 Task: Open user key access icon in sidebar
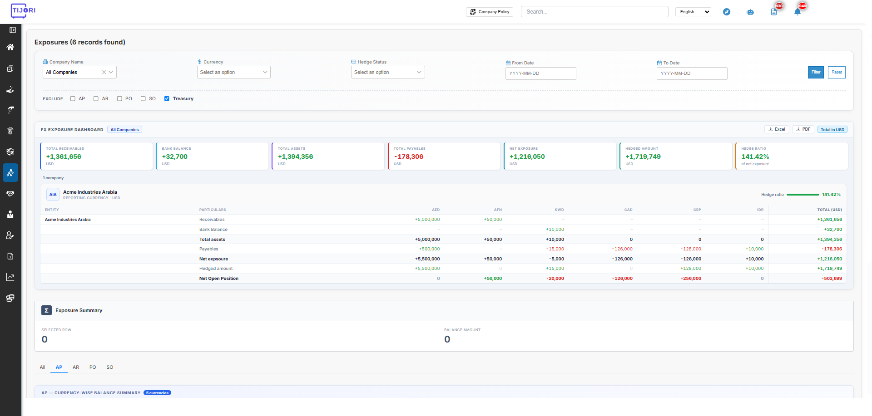(10, 235)
